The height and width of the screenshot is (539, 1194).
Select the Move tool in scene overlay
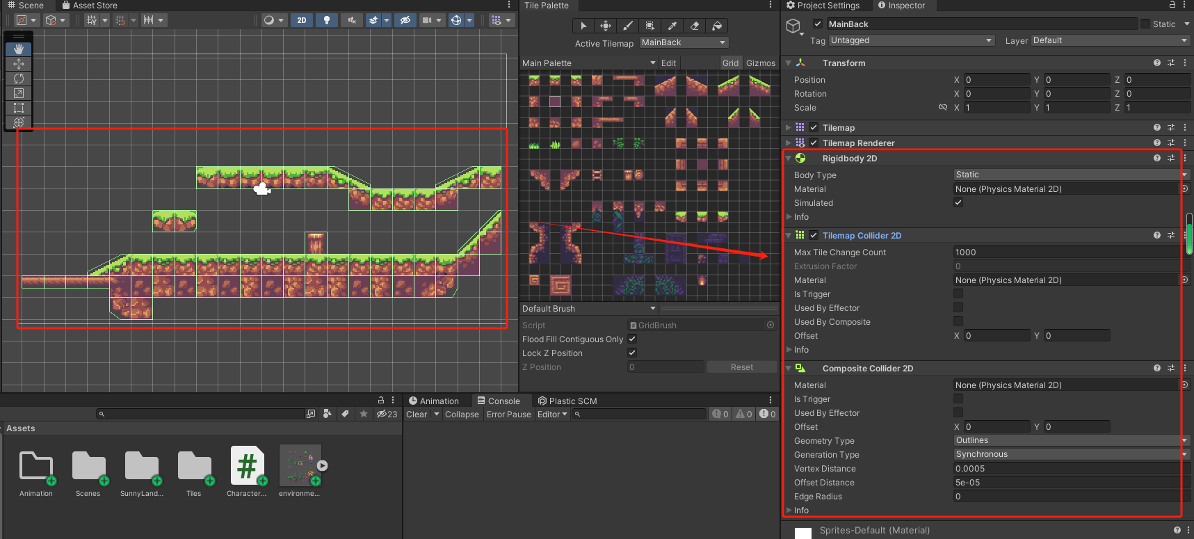pos(19,64)
